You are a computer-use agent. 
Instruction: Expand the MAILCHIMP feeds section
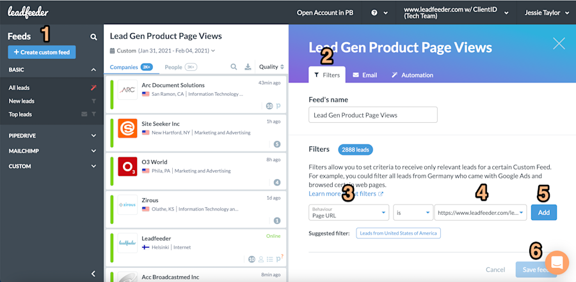click(93, 151)
